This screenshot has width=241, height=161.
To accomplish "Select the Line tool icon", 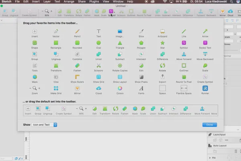I will click(x=184, y=31).
